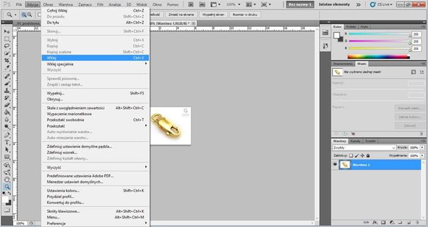Select the Zoom tool in toolbox
The height and width of the screenshot is (227, 428).
pos(7,187)
